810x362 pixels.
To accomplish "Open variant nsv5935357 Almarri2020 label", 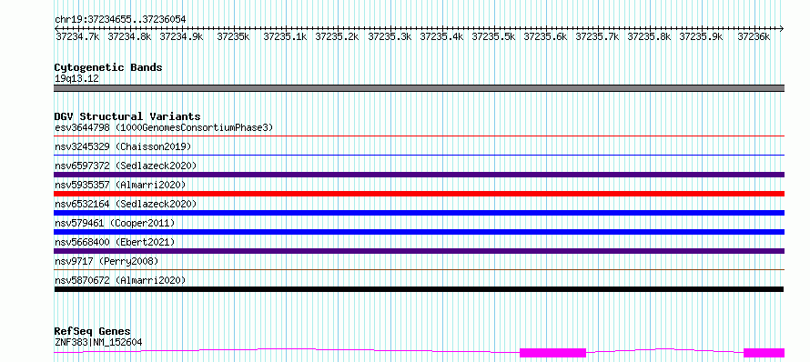I will 120,185.
